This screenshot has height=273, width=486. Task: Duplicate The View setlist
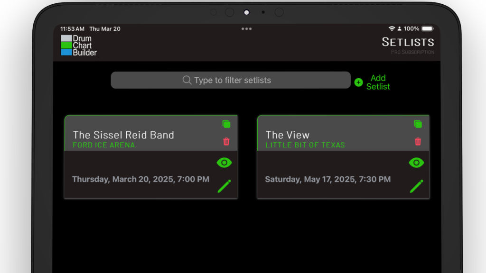[x=418, y=124]
